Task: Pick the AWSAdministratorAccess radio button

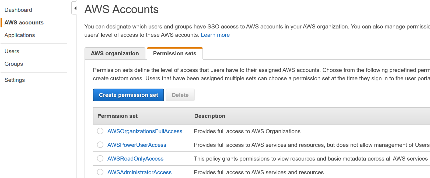Action: pyautogui.click(x=100, y=172)
